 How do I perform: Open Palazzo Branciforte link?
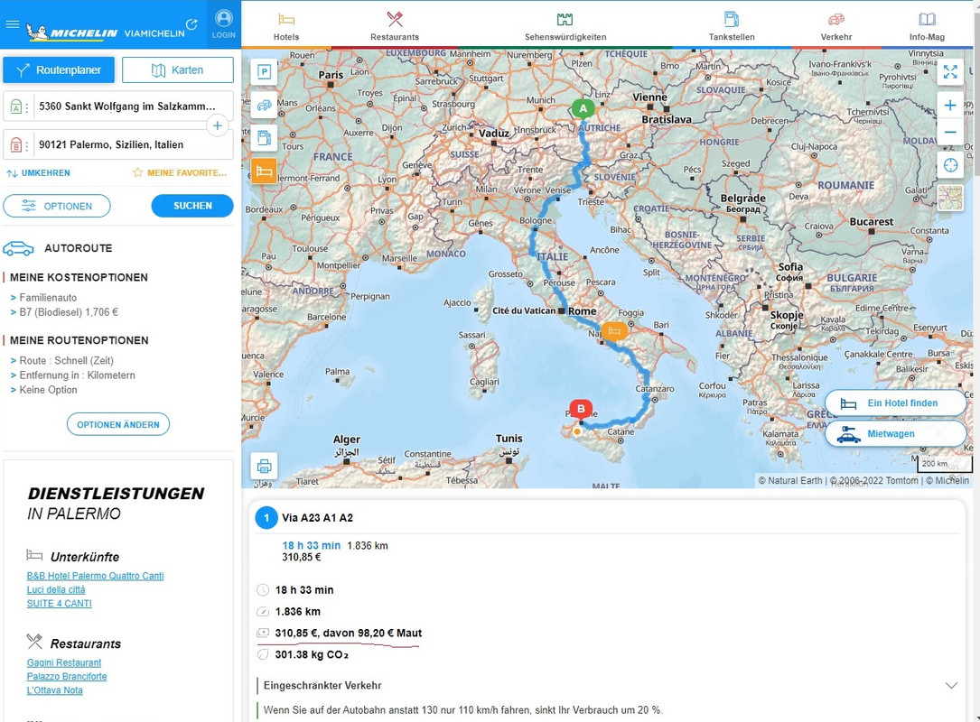66,676
